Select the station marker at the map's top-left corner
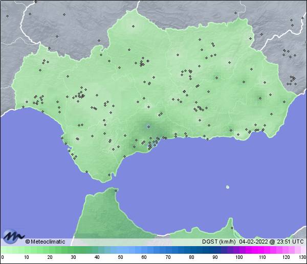 coord(8,15)
